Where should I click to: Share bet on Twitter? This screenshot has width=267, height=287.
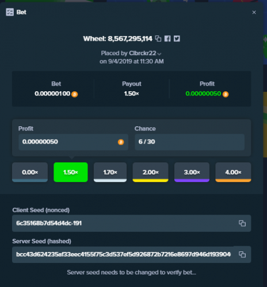(x=177, y=38)
